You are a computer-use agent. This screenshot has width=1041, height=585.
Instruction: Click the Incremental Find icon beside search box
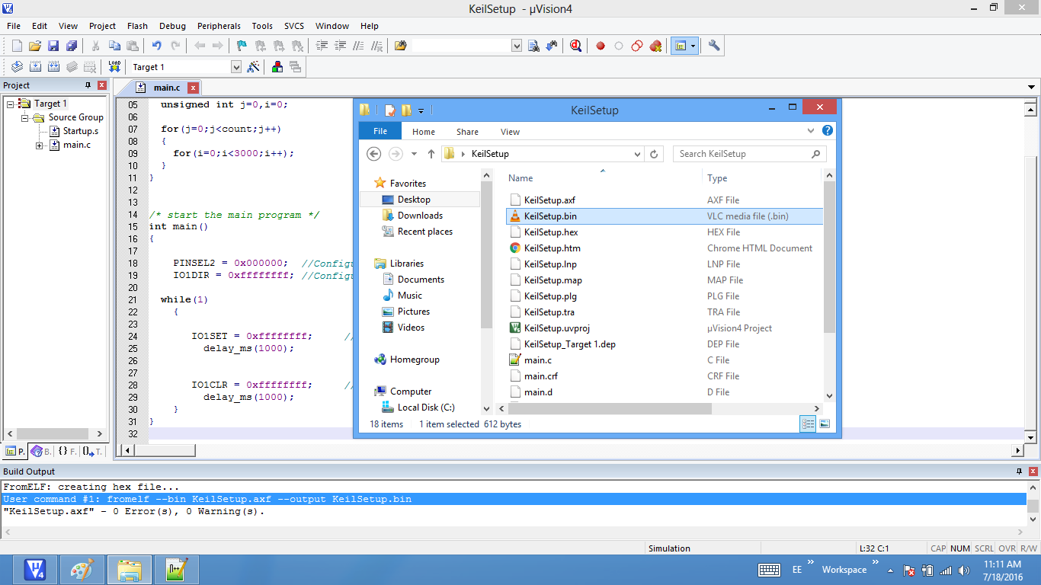coord(552,46)
